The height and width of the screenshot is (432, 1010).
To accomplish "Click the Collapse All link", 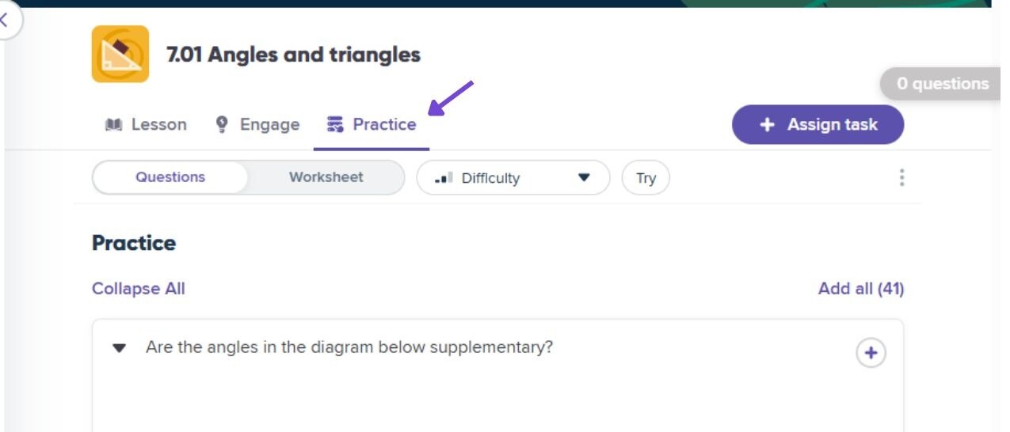I will 139,289.
